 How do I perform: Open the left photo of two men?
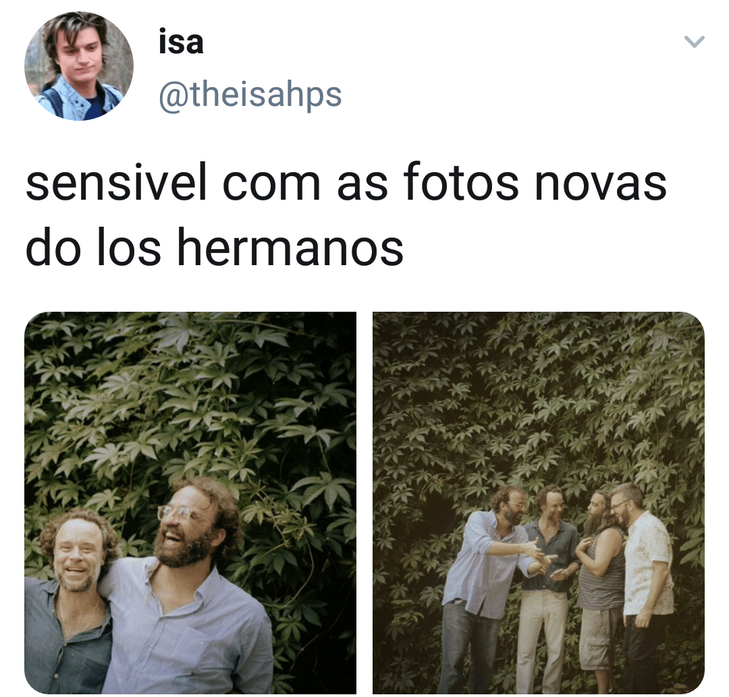tap(190, 503)
